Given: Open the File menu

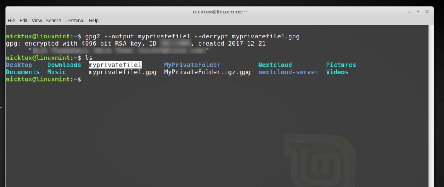Looking at the screenshot, I should click(11, 21).
